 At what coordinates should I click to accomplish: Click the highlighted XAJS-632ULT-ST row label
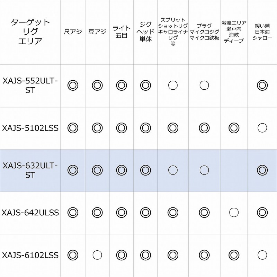[x=30, y=170]
